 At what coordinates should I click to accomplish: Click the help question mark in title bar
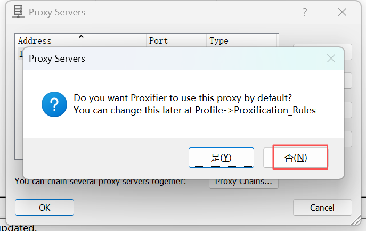click(x=305, y=12)
